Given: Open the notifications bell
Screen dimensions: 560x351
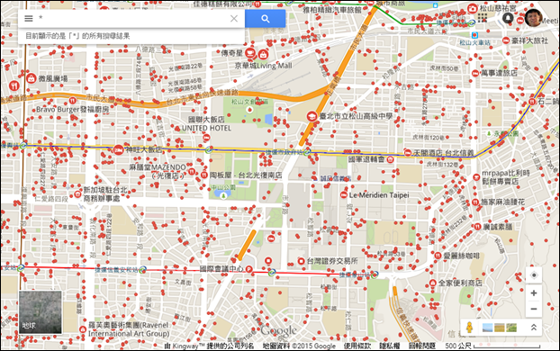Looking at the screenshot, I should point(508,18).
